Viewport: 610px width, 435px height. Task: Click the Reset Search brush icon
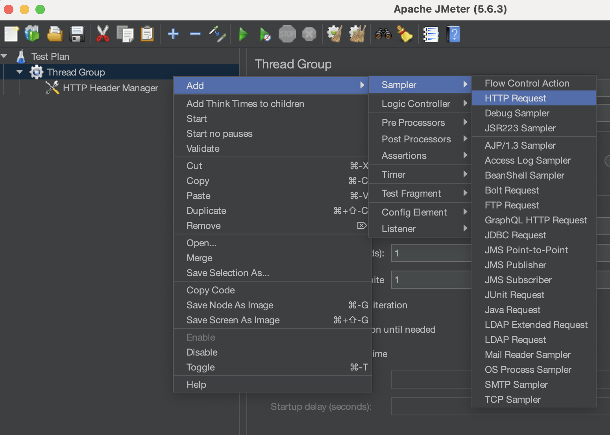pyautogui.click(x=405, y=34)
